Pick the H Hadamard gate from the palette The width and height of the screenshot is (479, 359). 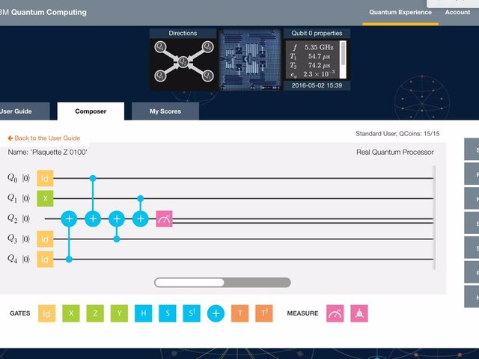[x=143, y=313]
